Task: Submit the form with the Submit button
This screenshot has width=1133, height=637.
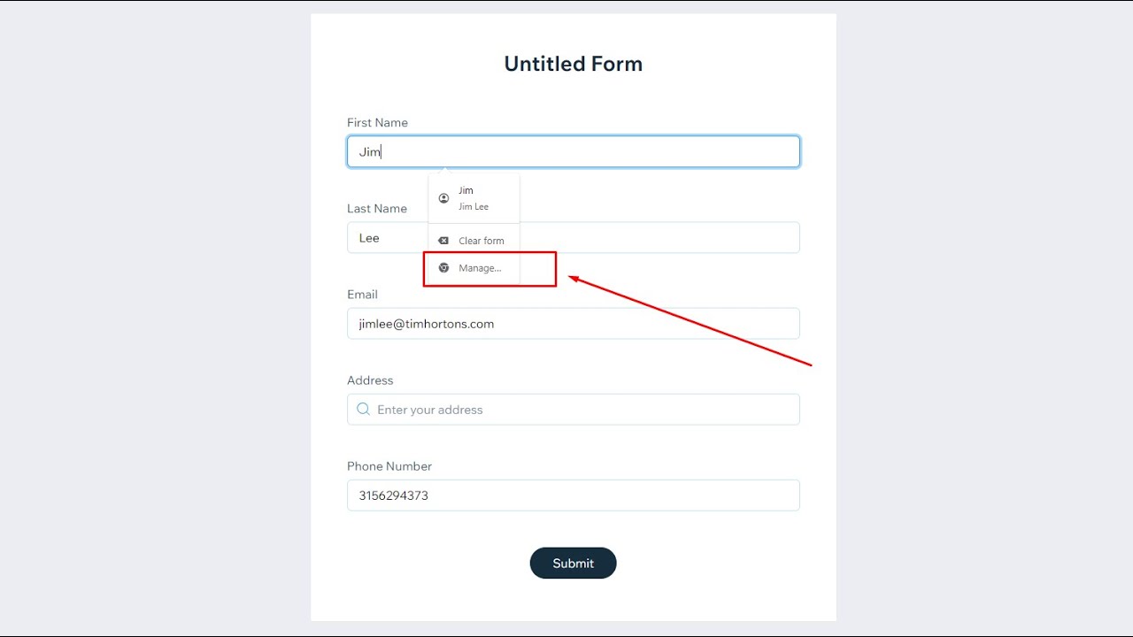Action: coord(574,563)
